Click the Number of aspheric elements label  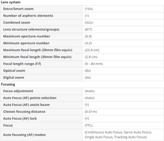tap(28, 16)
